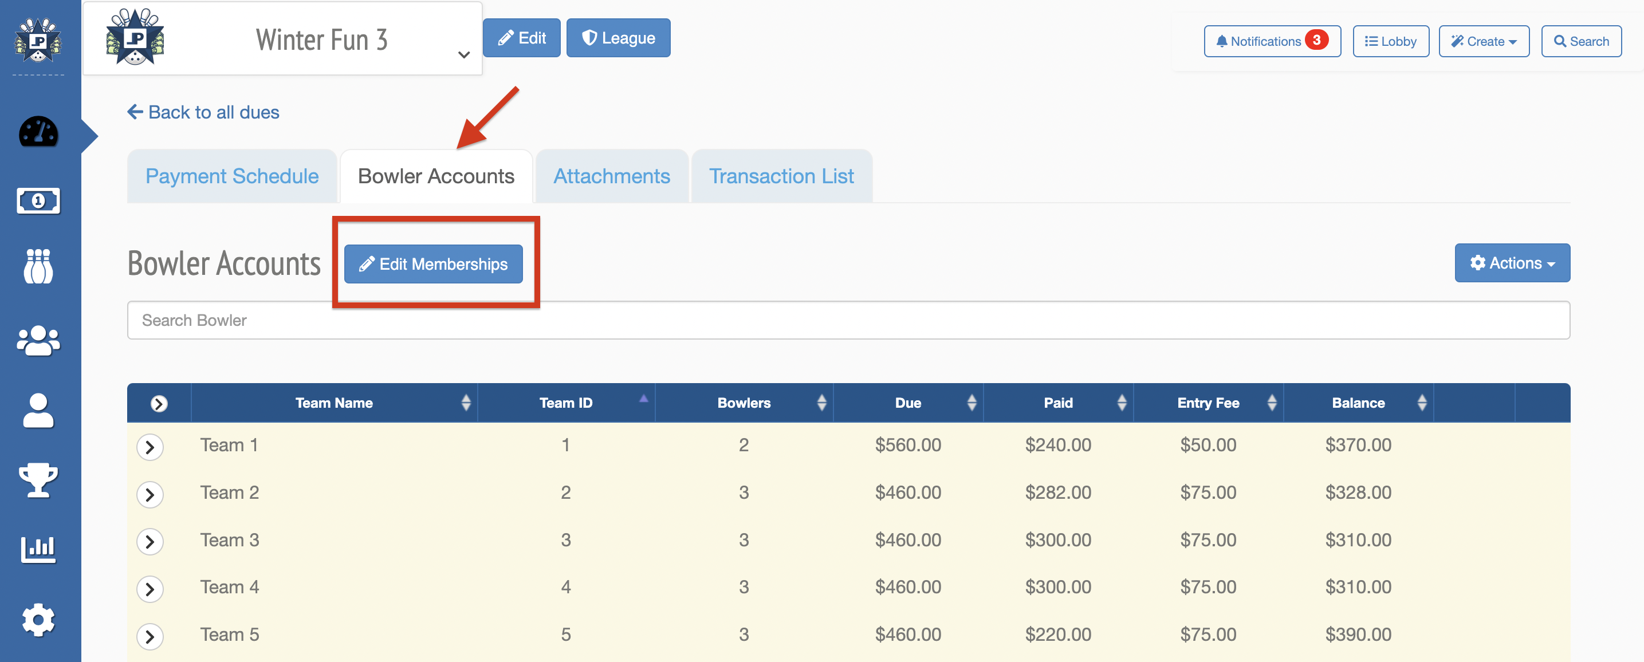This screenshot has height=662, width=1644.
Task: Click the Search Bowler input field
Action: click(x=848, y=320)
